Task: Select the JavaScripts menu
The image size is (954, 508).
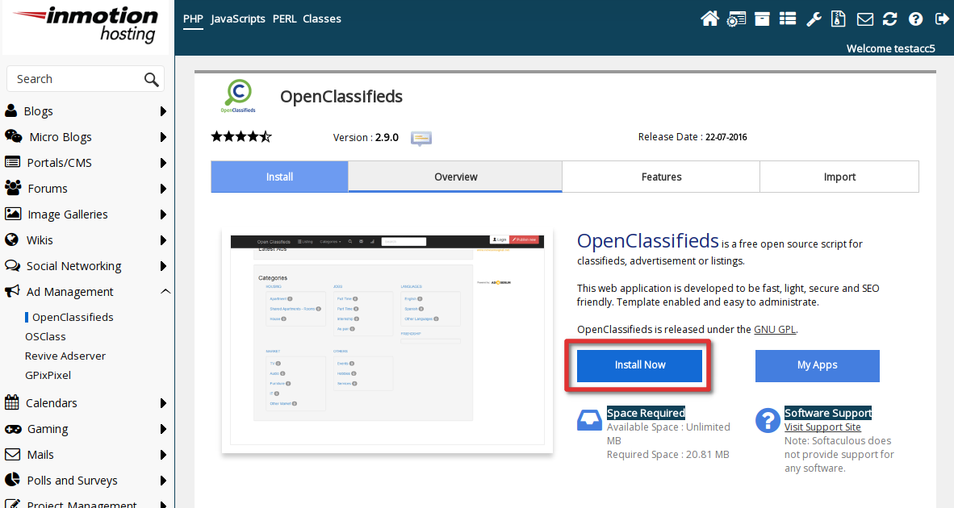Action: pyautogui.click(x=238, y=19)
